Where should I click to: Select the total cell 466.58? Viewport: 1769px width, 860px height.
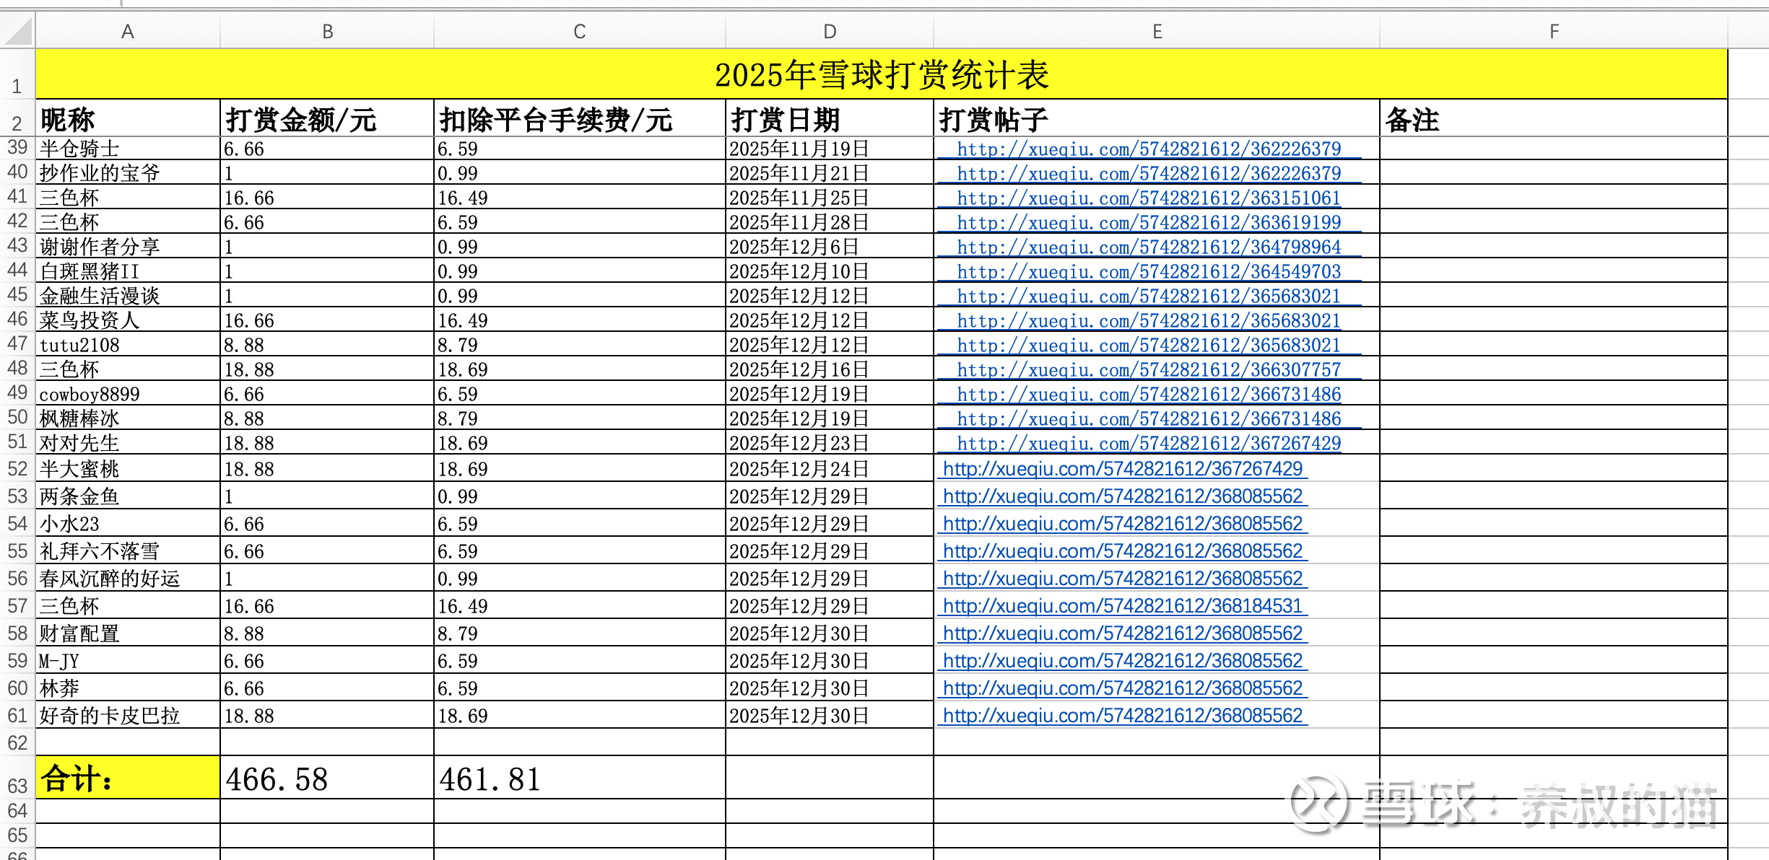[326, 778]
